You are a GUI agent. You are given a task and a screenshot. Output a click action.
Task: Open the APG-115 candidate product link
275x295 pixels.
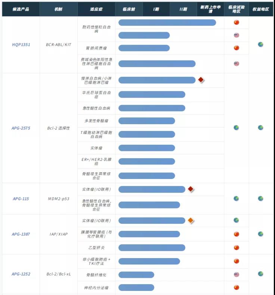(x=21, y=199)
